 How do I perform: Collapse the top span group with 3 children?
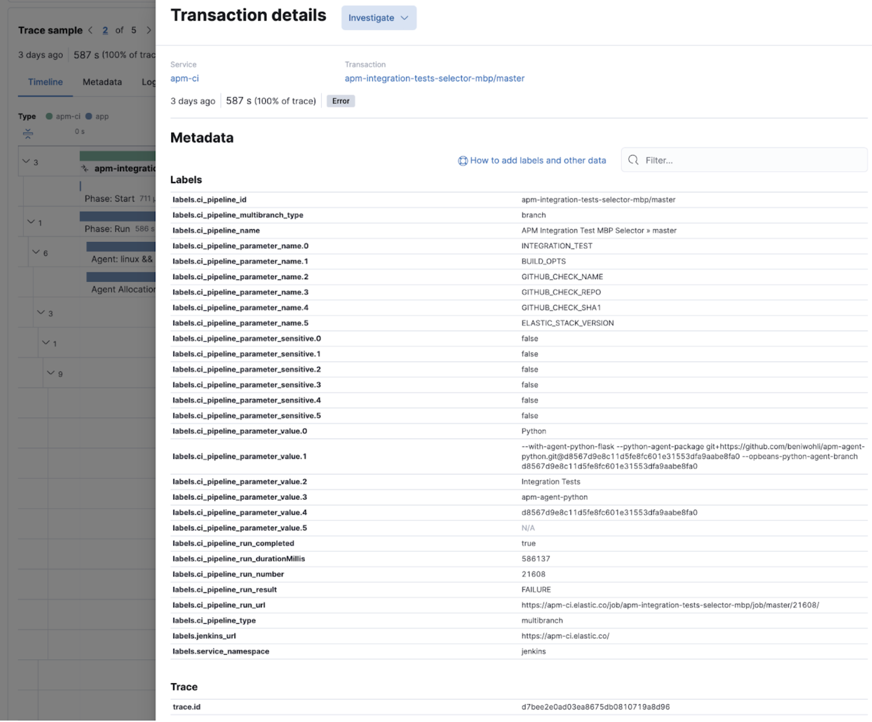pos(26,161)
